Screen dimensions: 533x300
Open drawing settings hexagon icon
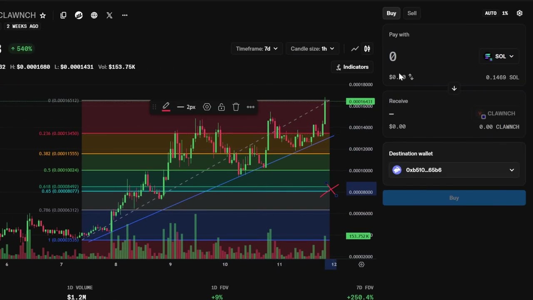coord(207,107)
